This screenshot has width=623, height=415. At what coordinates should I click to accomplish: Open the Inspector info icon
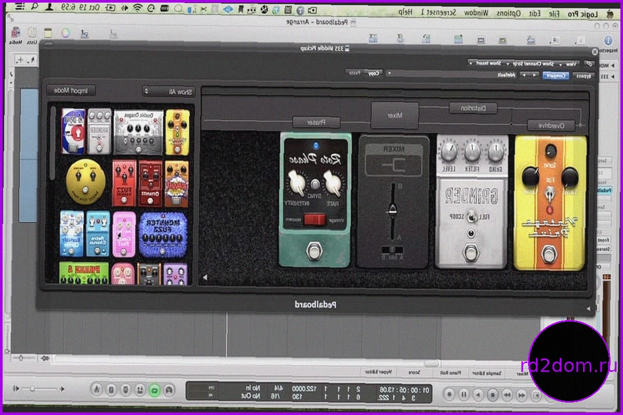(608, 41)
